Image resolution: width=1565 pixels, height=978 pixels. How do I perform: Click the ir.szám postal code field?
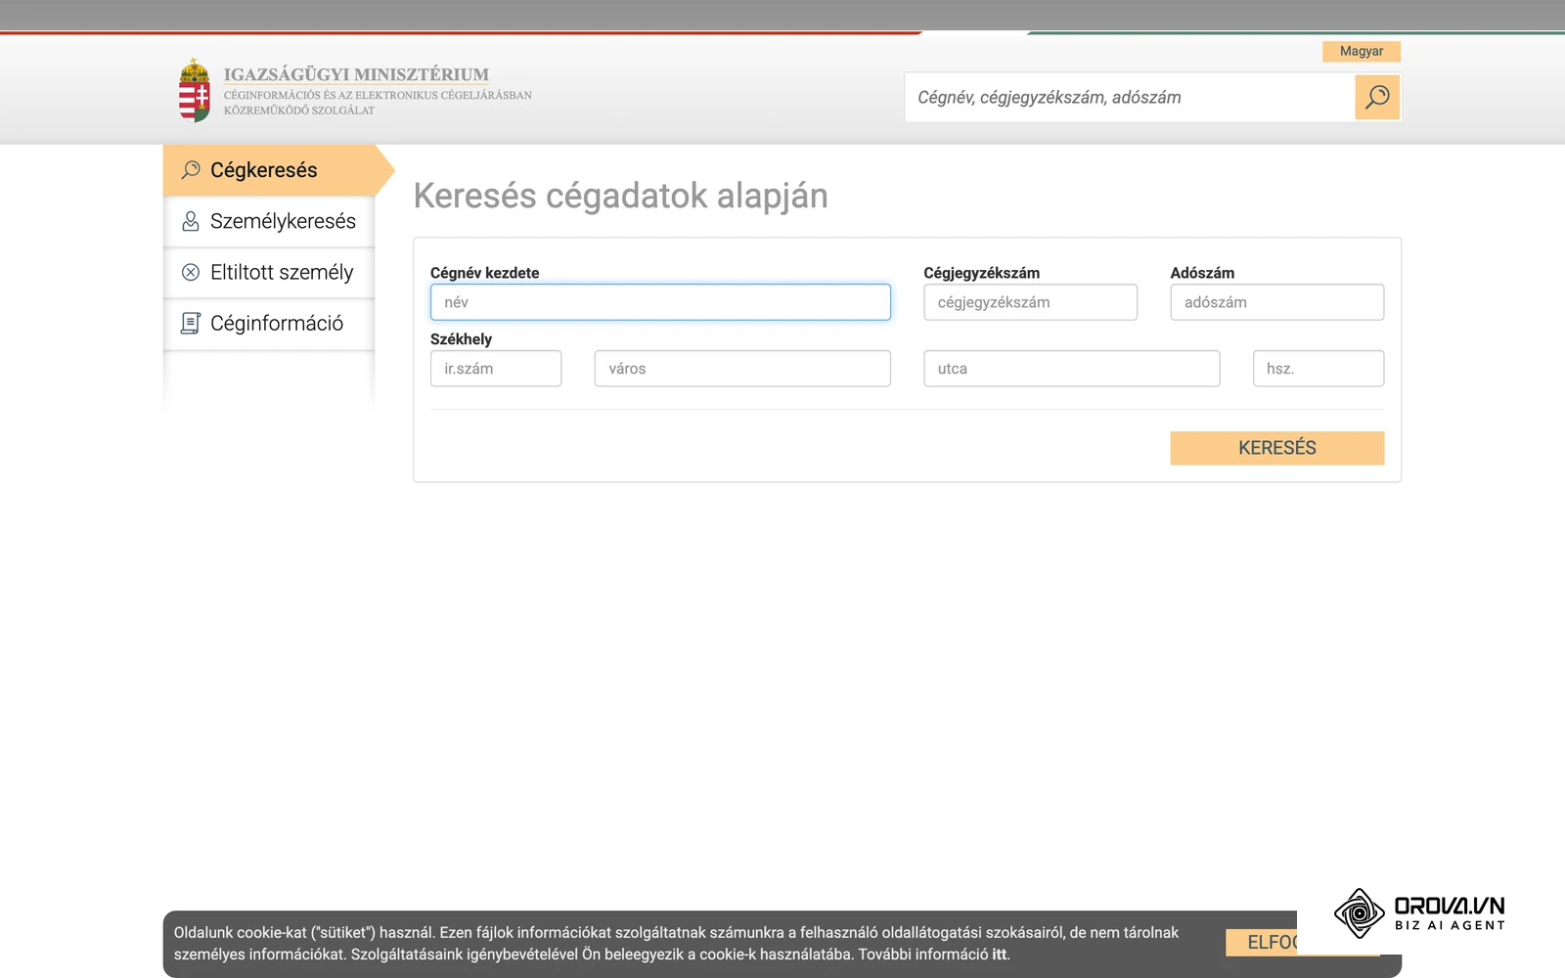coord(496,369)
